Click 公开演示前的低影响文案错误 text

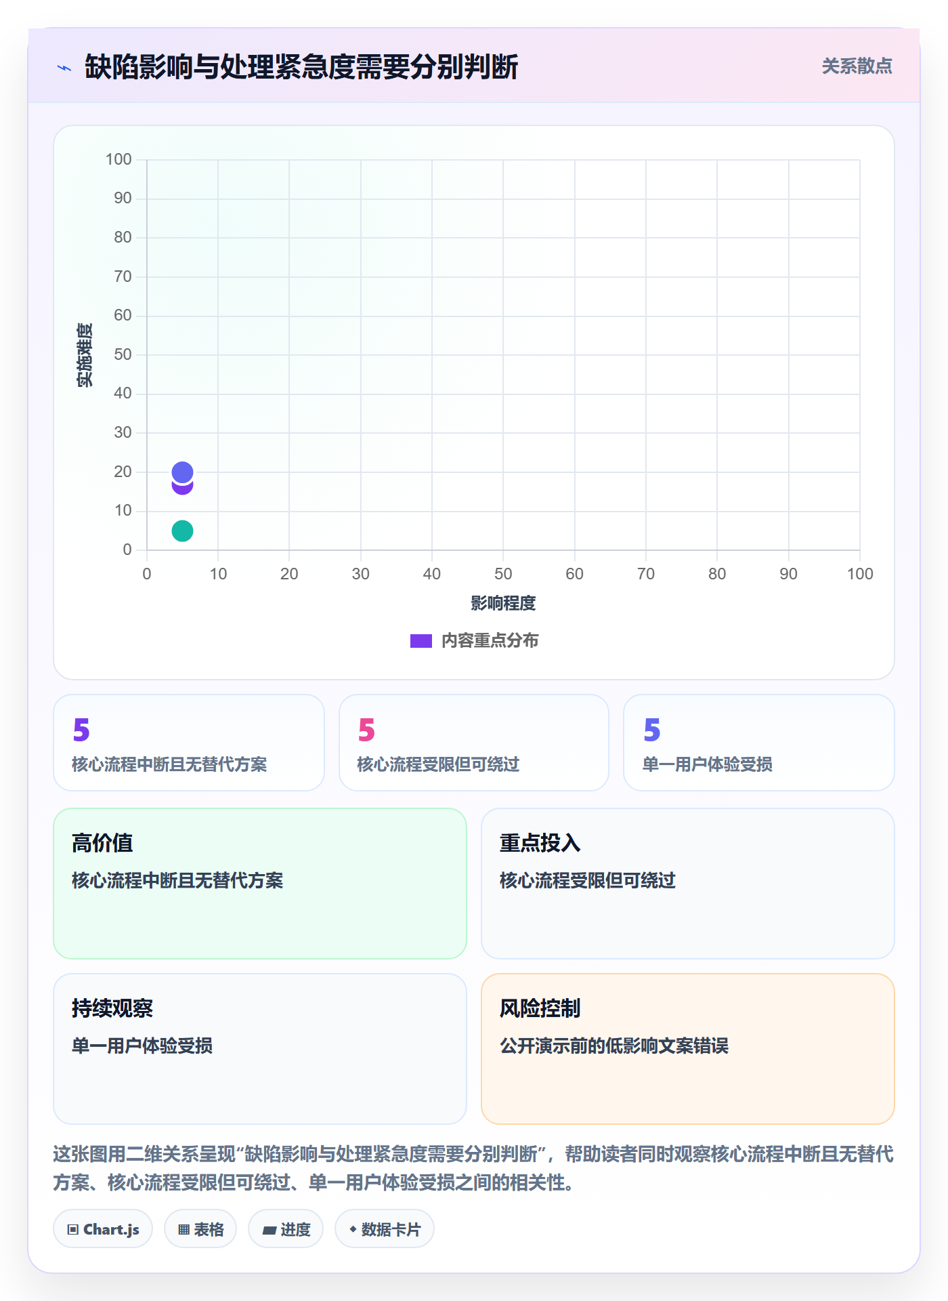[x=614, y=1046]
